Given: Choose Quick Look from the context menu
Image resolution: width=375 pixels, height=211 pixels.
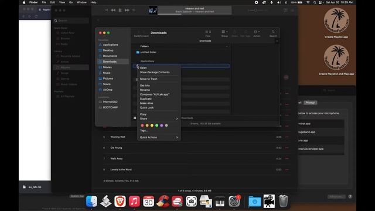Looking at the screenshot, I should tap(146, 108).
